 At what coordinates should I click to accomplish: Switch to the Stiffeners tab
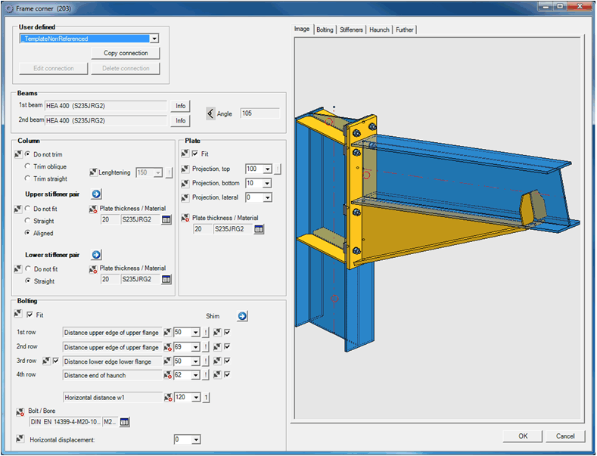pos(351,29)
